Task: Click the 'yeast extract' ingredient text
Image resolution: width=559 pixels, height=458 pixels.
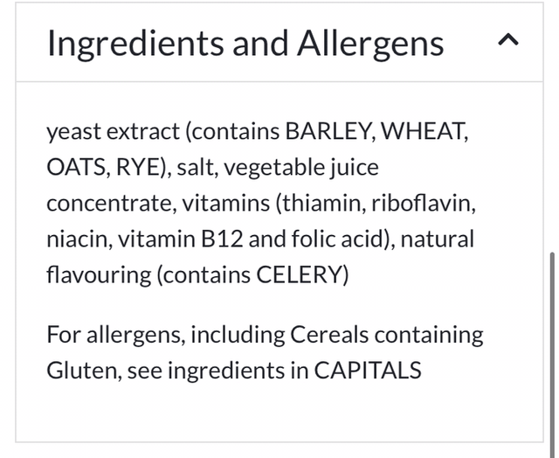Action: [111, 132]
